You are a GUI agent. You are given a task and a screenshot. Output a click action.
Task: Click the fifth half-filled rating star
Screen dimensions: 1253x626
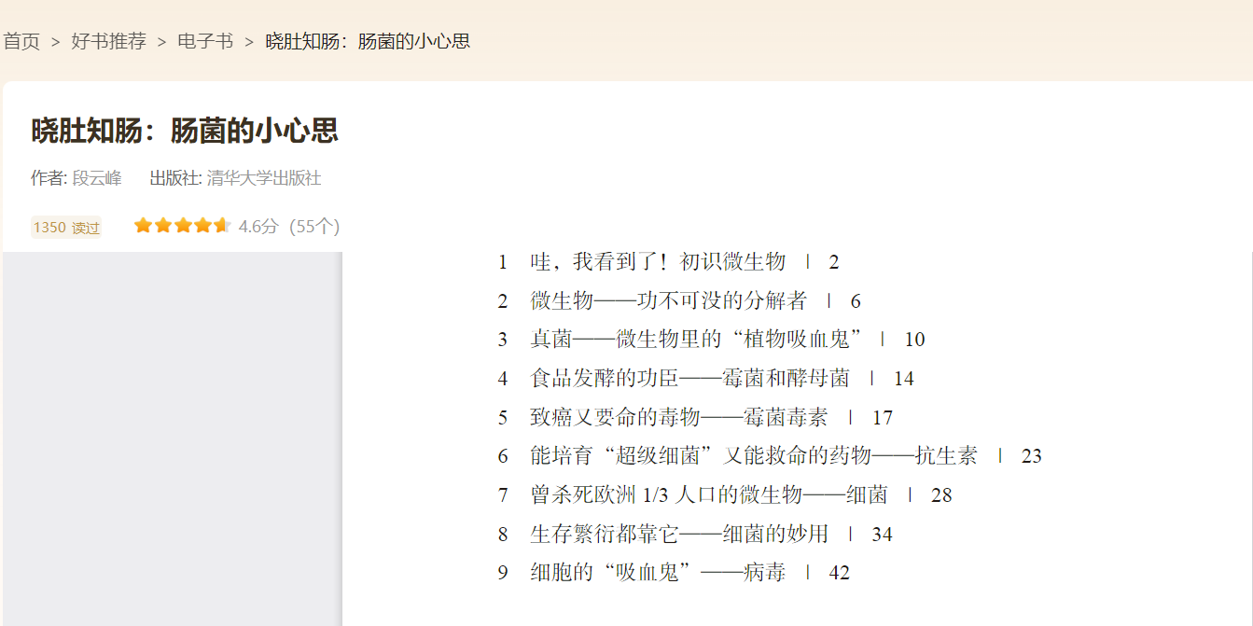[x=222, y=226]
